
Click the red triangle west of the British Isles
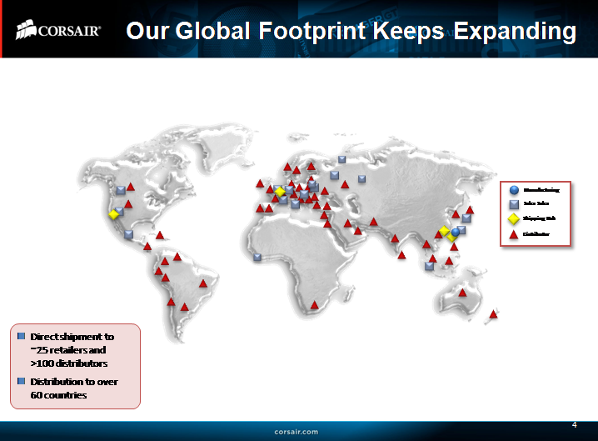(x=260, y=183)
